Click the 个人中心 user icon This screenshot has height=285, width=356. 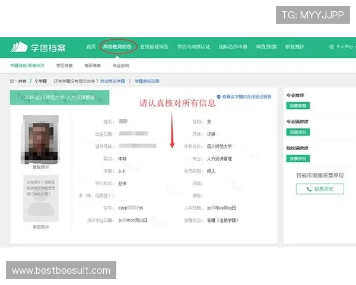pos(332,46)
